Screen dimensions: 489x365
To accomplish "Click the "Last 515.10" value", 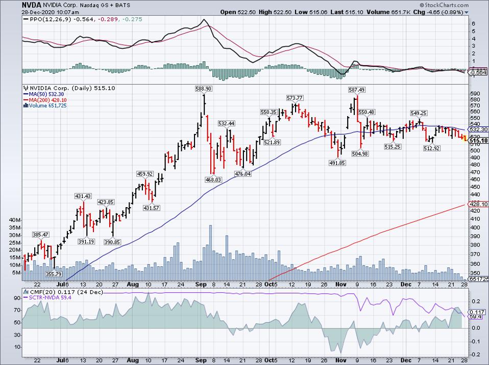I will (347, 12).
